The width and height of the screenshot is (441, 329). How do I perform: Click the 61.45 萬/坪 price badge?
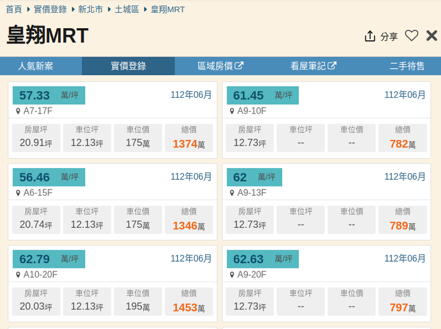tap(263, 95)
